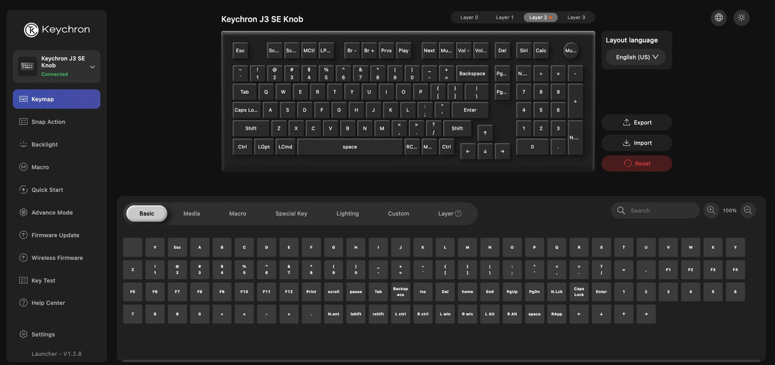Click the 100% zoom level text
Image resolution: width=775 pixels, height=365 pixels.
pos(730,210)
